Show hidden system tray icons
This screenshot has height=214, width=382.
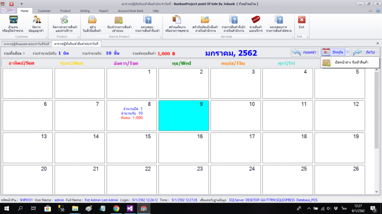309,208
